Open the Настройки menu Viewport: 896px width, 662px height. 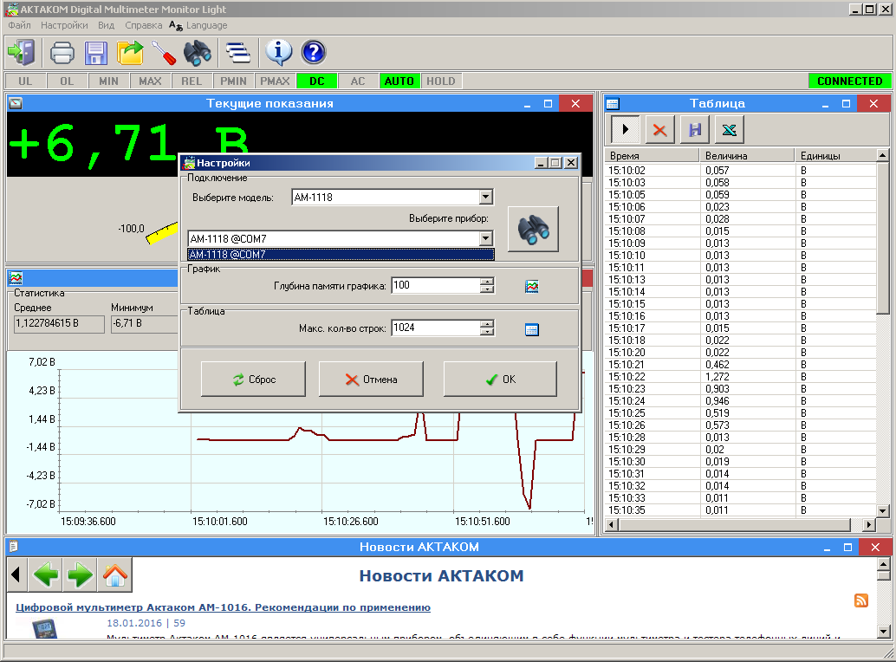click(64, 25)
